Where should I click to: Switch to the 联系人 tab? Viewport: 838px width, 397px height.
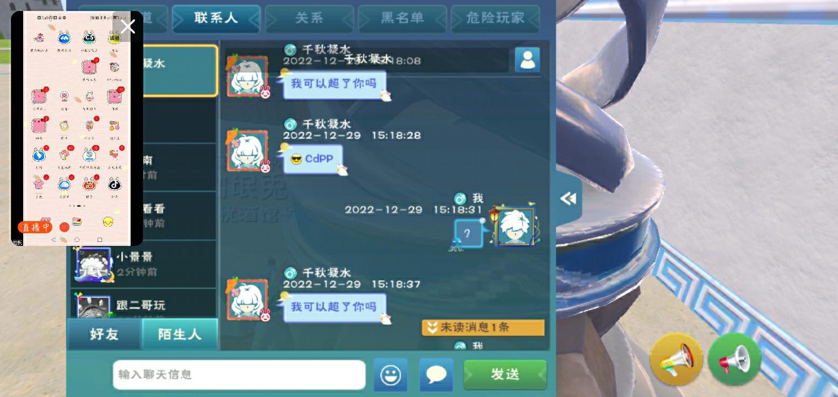point(216,18)
